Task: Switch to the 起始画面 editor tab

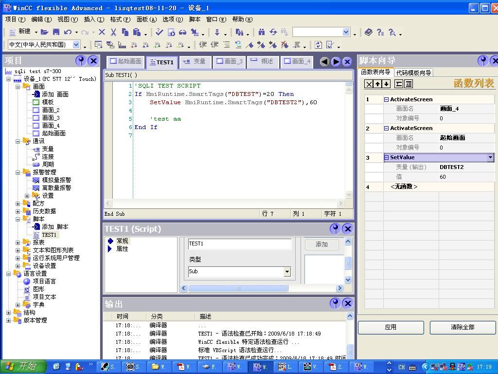Action: (x=126, y=61)
